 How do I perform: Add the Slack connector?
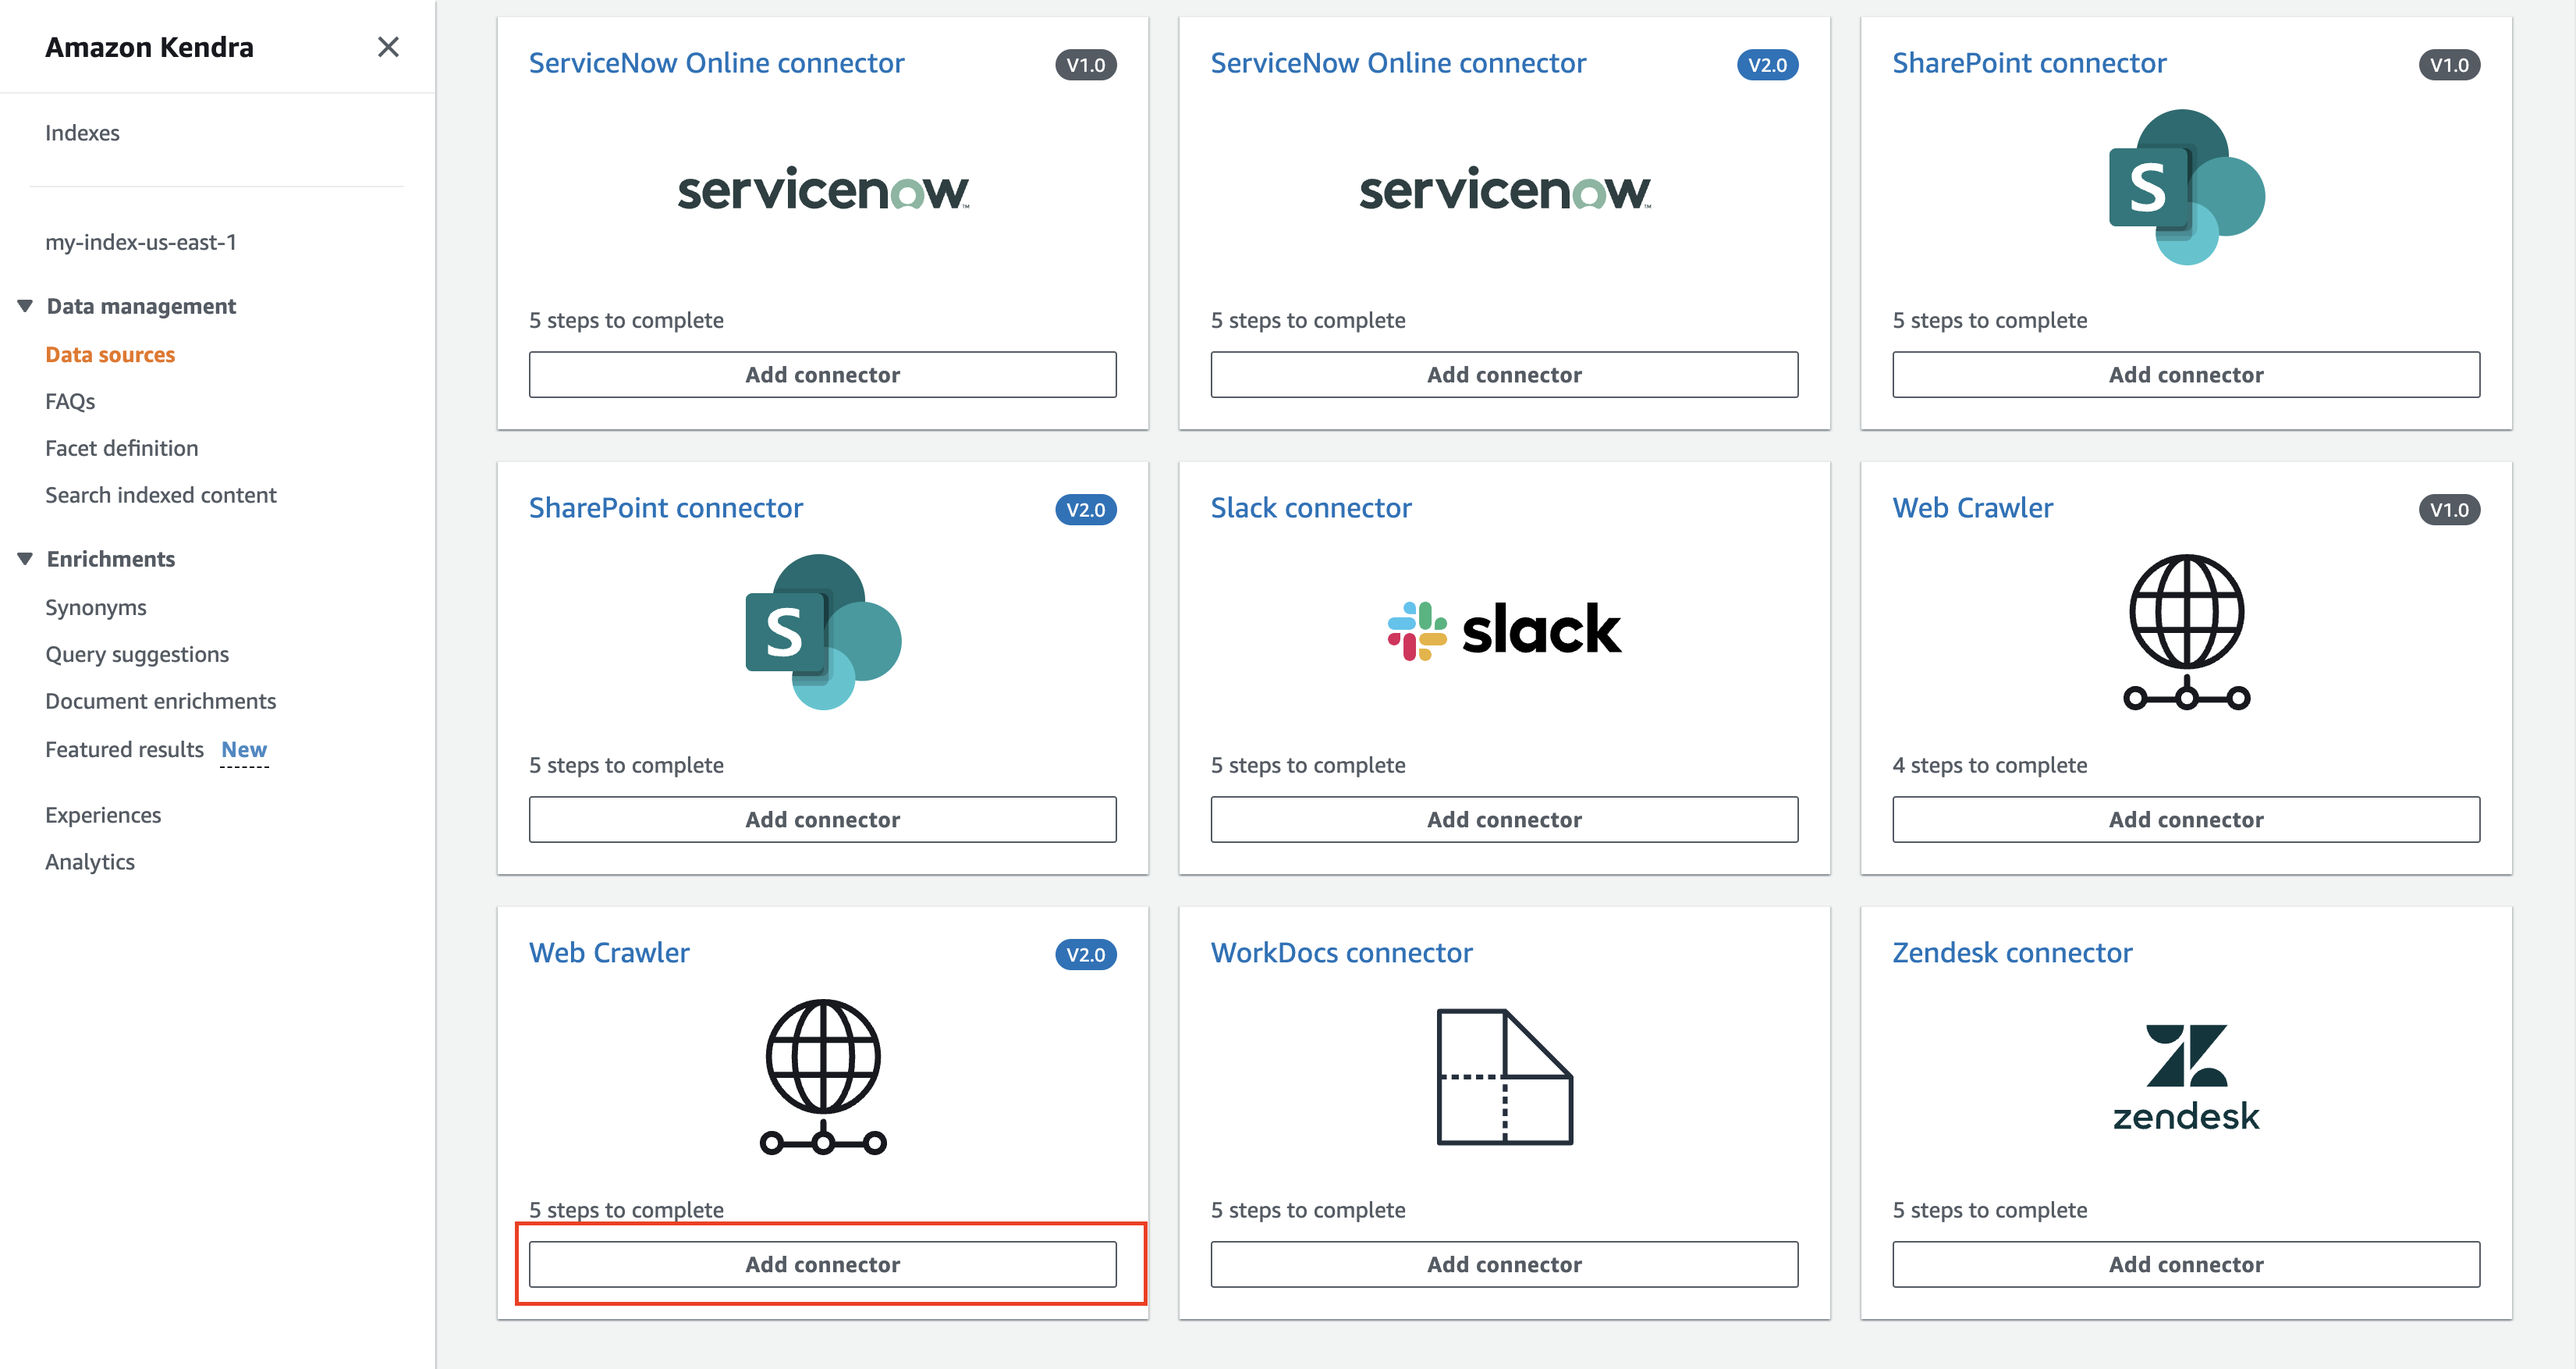pos(1504,820)
